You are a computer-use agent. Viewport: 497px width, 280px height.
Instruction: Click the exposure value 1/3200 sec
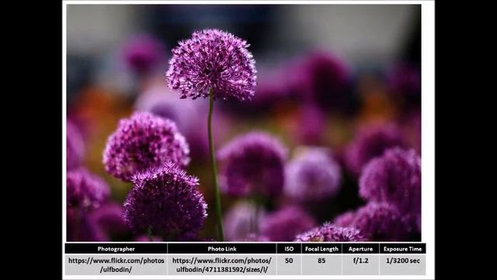[402, 261]
